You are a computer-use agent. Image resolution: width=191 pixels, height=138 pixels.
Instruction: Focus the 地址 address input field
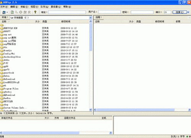(x=67, y=12)
